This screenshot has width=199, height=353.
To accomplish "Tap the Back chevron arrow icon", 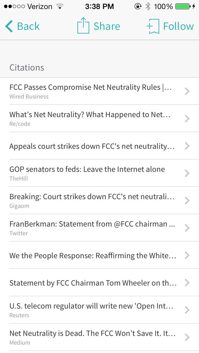I will [x=9, y=26].
